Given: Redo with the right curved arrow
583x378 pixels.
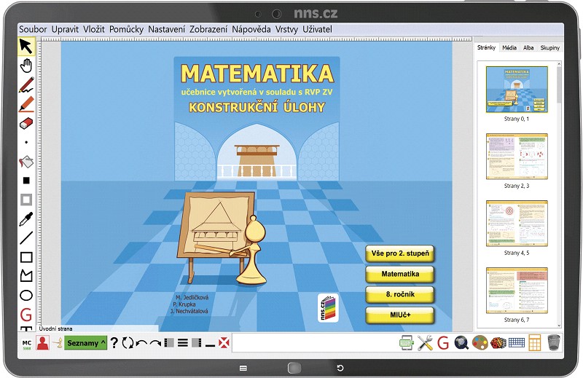Looking at the screenshot, I should [x=155, y=344].
